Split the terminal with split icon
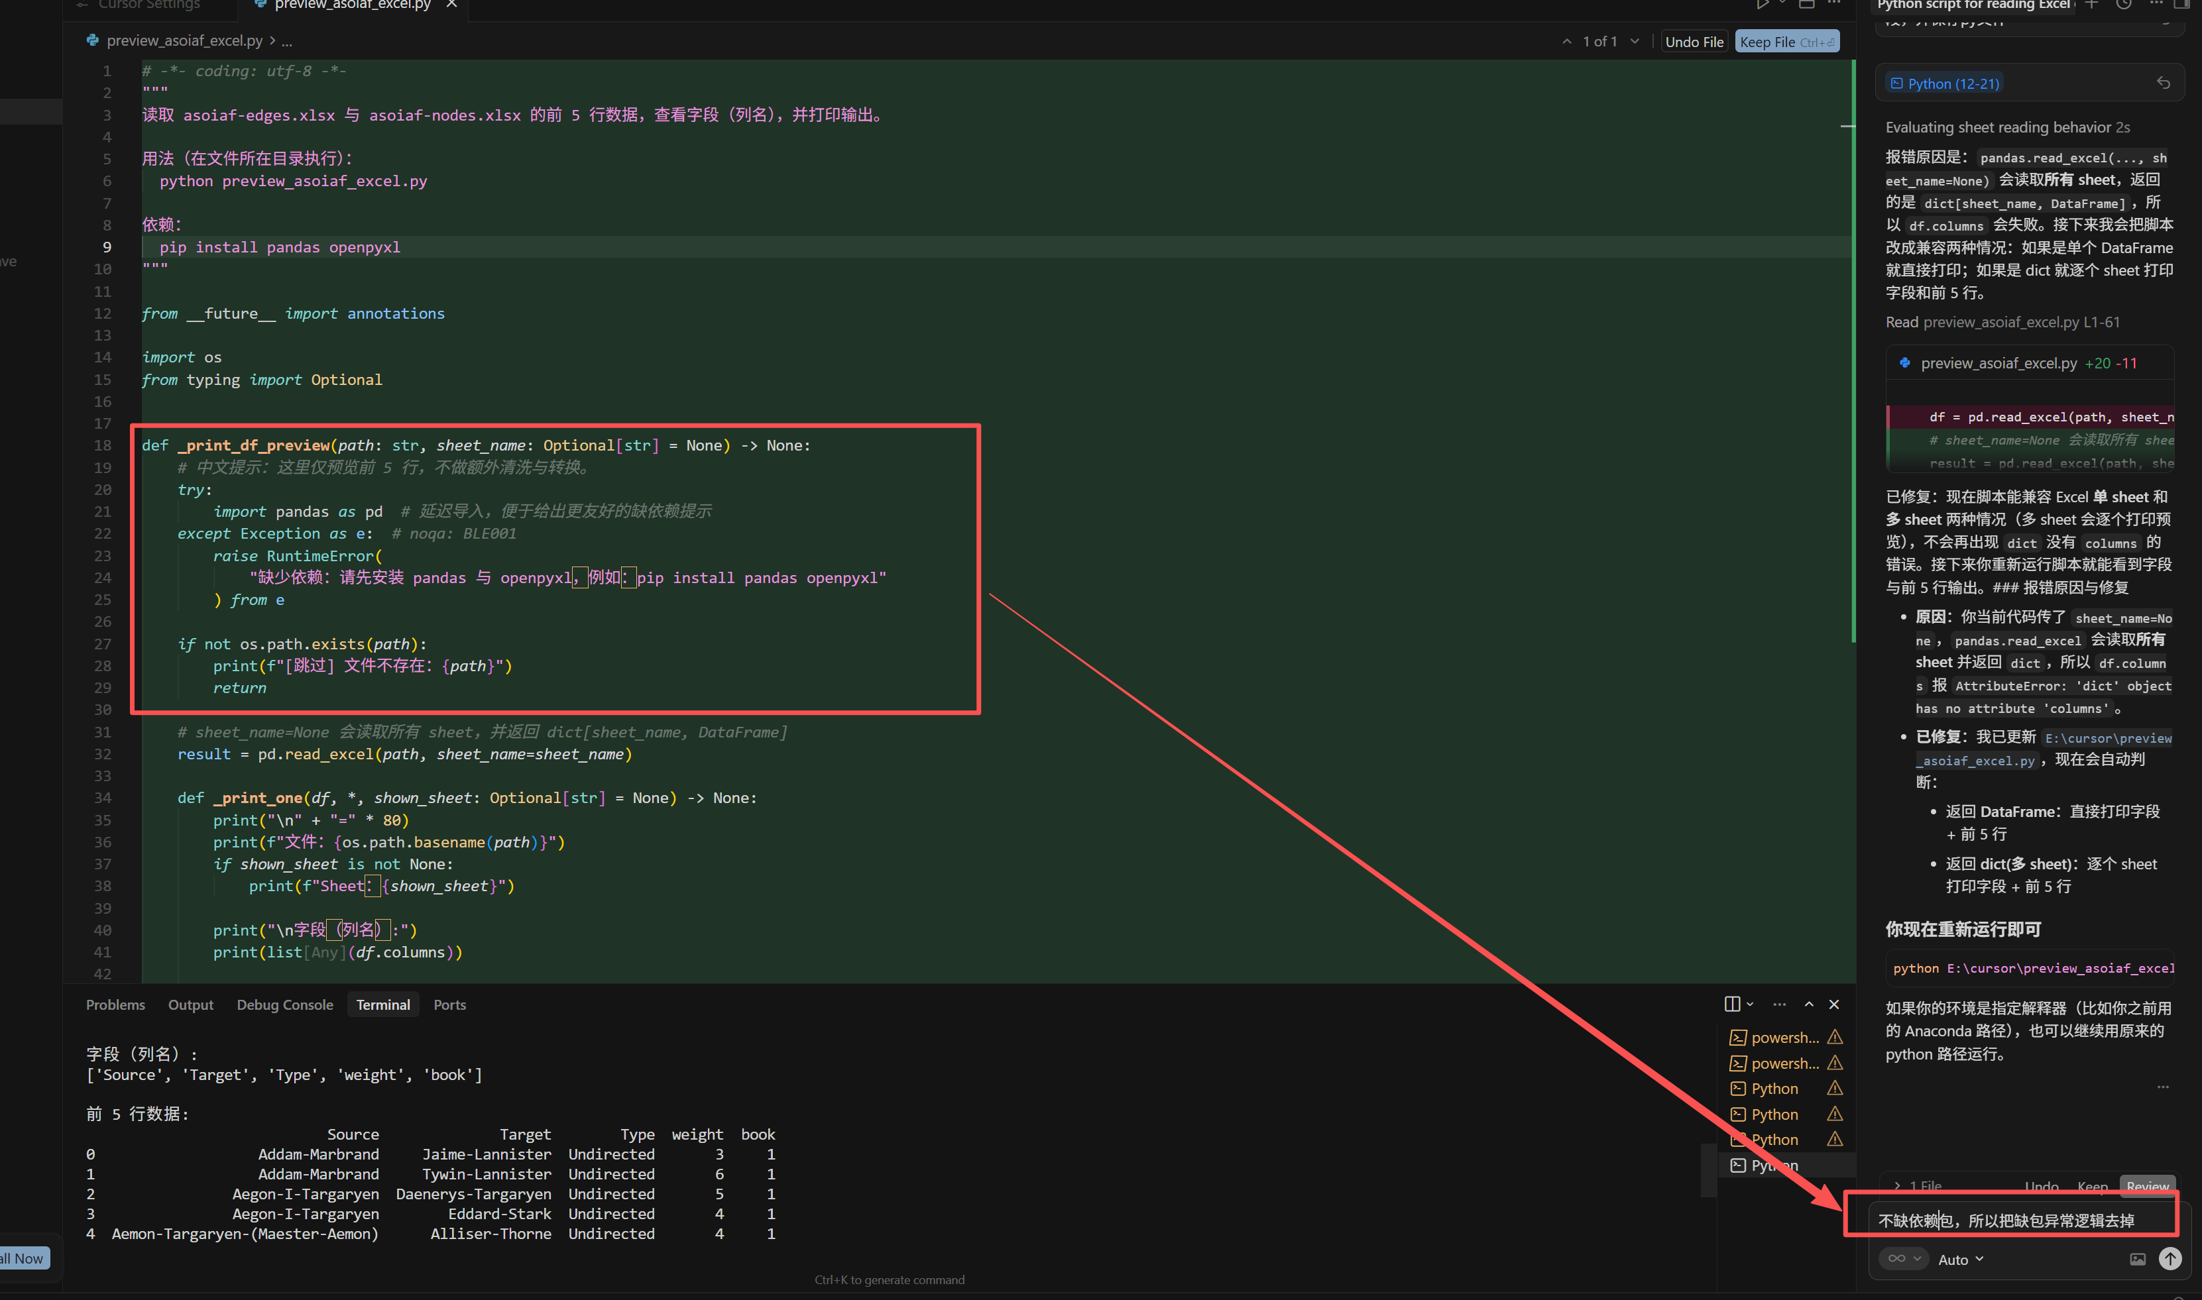 click(1732, 1003)
